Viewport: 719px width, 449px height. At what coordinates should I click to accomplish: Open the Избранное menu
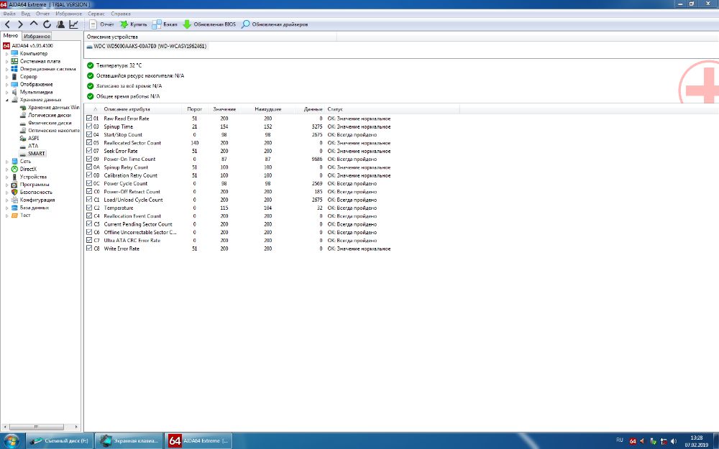point(68,14)
